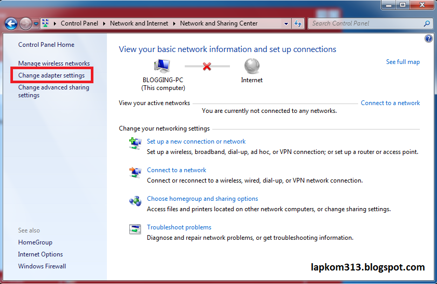Screen dimensions: 437x284
Task: Click 'You are currently not connected' text
Action: pyautogui.click(x=269, y=111)
